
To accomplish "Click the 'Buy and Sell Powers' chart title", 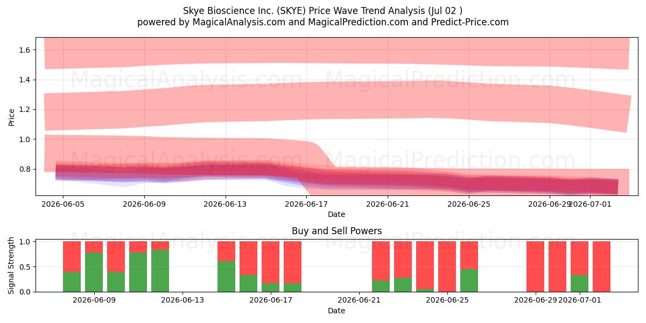I will pyautogui.click(x=336, y=231).
